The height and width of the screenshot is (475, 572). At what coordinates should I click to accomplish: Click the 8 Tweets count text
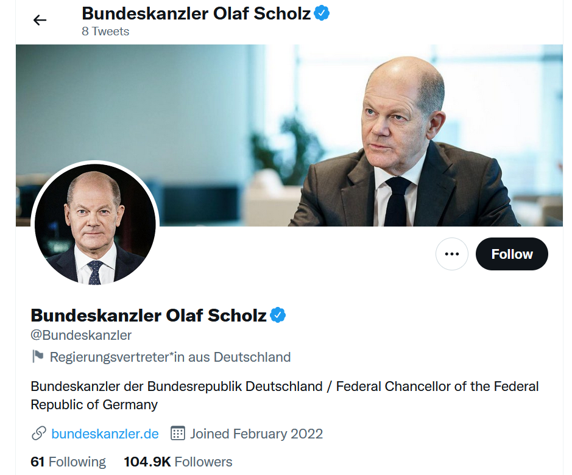click(x=105, y=32)
